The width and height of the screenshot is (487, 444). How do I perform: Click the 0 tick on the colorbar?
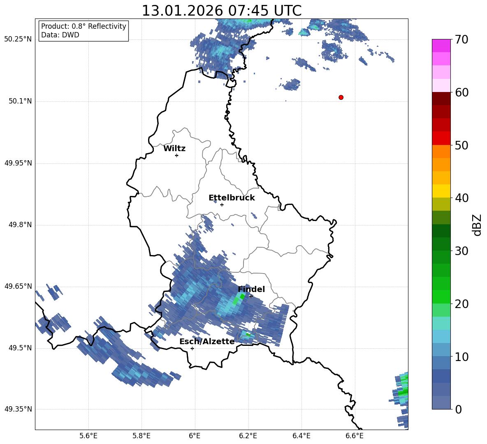[458, 409]
